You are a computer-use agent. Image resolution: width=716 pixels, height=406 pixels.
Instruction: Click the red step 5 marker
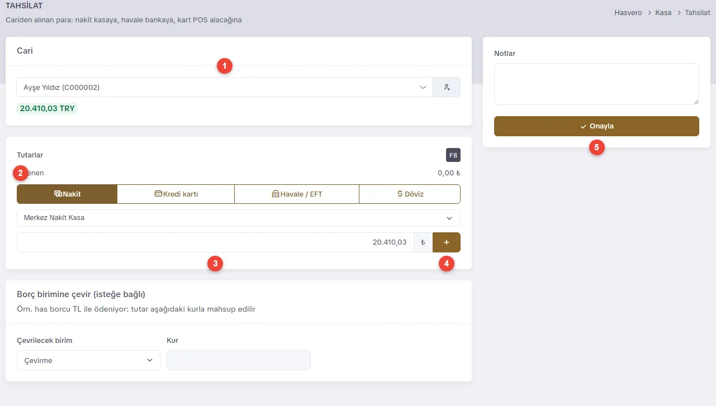coord(597,147)
